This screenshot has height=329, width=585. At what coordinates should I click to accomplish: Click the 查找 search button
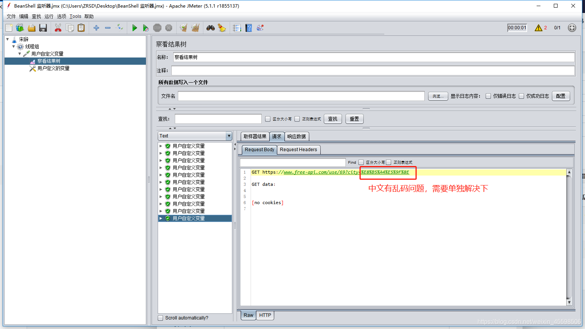(333, 119)
